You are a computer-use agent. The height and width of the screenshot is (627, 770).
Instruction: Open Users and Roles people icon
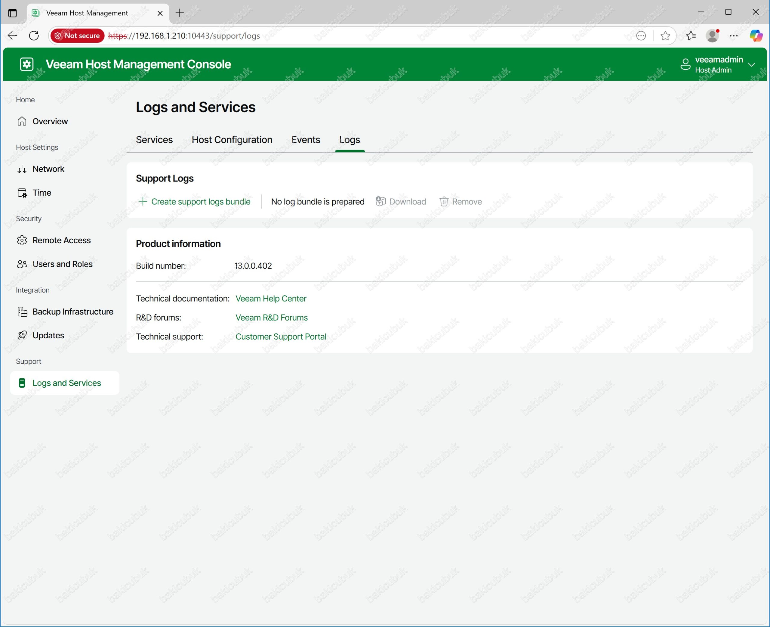22,264
